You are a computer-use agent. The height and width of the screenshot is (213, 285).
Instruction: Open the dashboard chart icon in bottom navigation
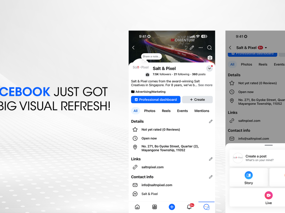point(155,207)
